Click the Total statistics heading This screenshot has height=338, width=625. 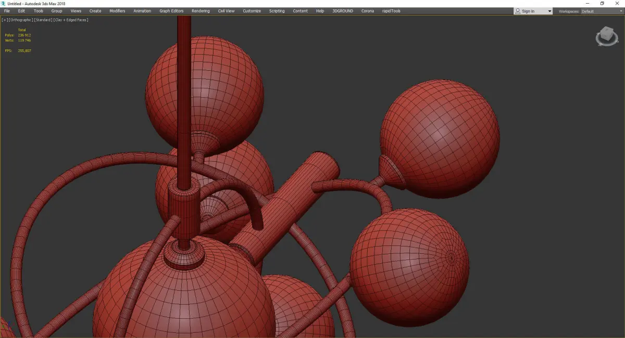tap(22, 30)
